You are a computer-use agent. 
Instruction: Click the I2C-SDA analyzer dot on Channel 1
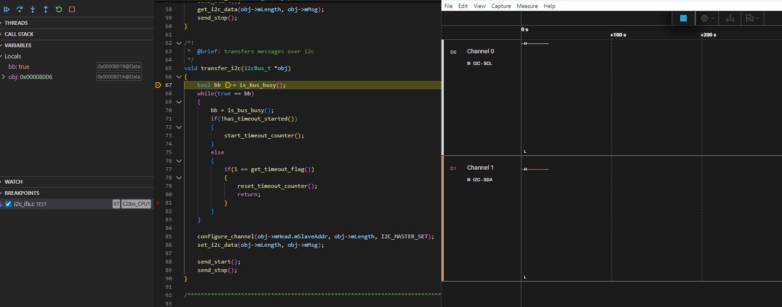[469, 180]
